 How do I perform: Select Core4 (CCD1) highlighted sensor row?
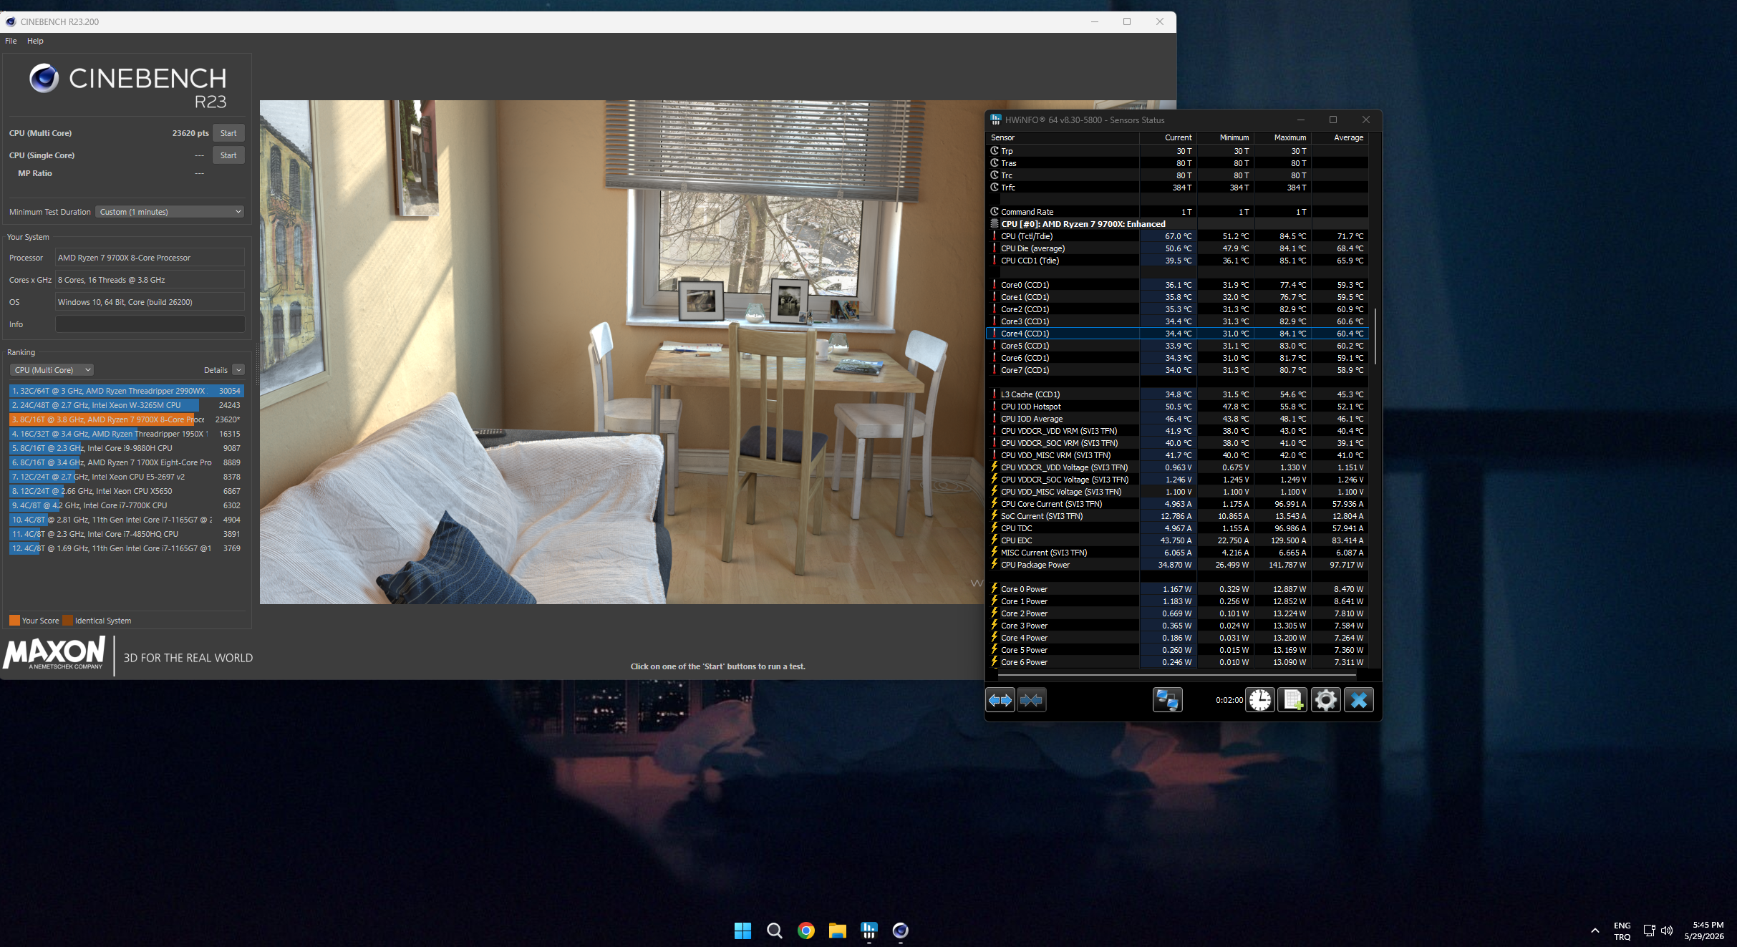(1177, 334)
